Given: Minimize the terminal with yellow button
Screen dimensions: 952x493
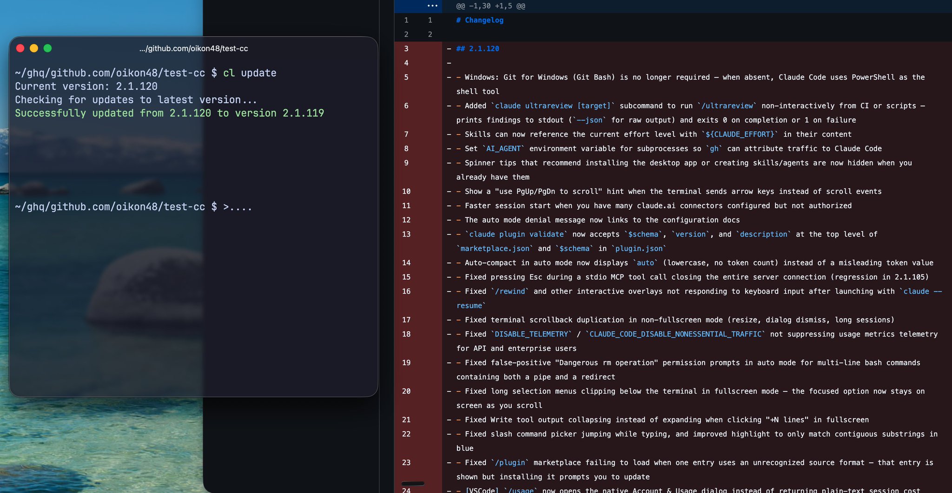Looking at the screenshot, I should [34, 48].
